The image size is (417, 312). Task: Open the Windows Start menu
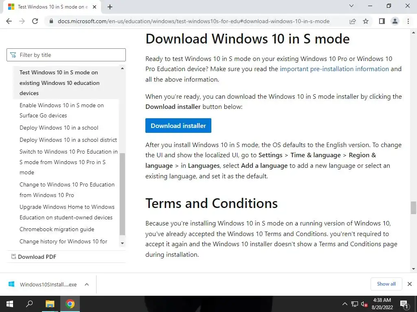point(10,304)
